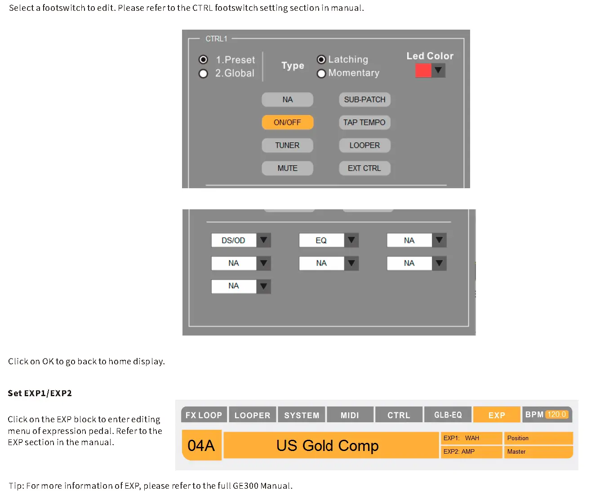Select the EXT CTRL function button
The height and width of the screenshot is (495, 600).
coord(364,168)
